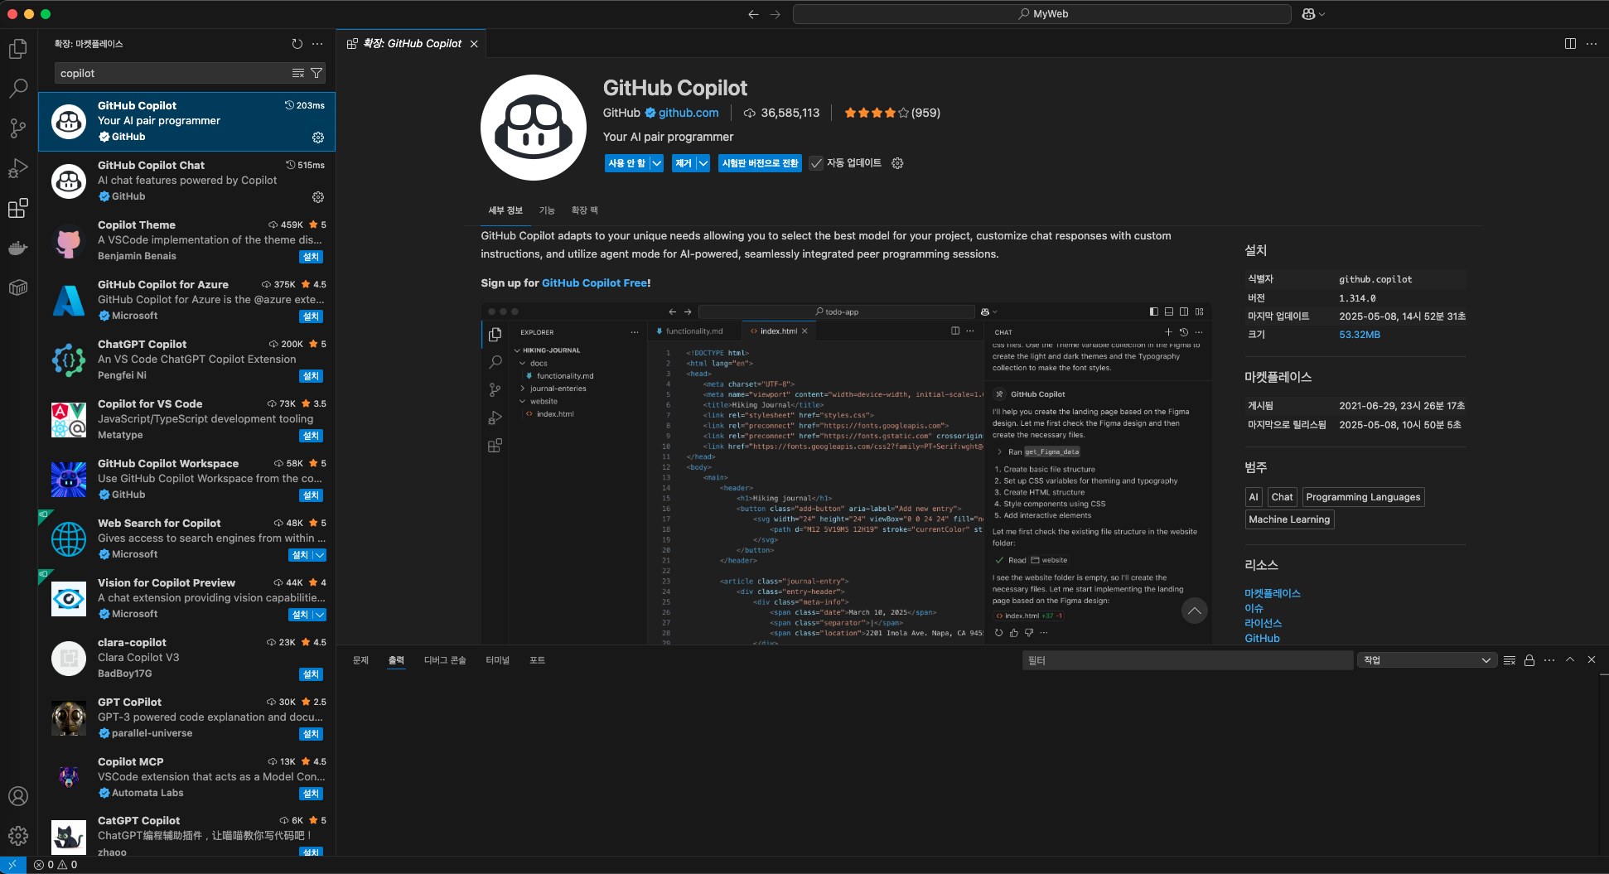Open more actions menu in extensions sidebar
This screenshot has height=874, width=1609.
pyautogui.click(x=317, y=44)
